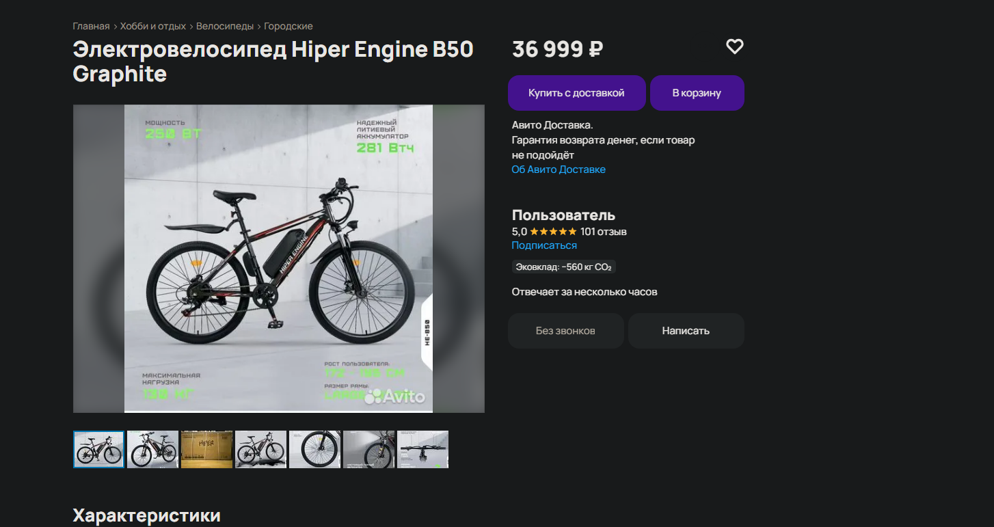994x527 pixels.
Task: Click the main bike product image
Action: 278,258
